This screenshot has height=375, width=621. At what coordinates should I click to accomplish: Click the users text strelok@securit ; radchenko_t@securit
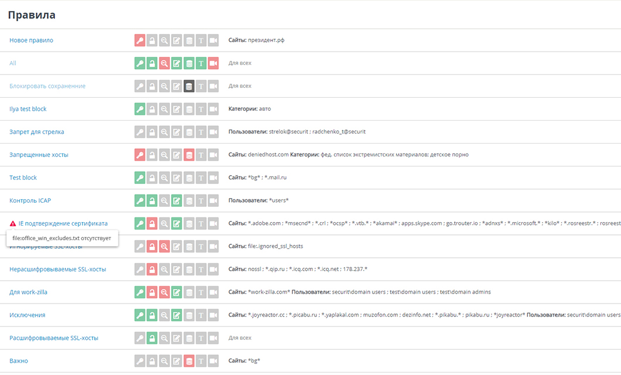tap(317, 132)
